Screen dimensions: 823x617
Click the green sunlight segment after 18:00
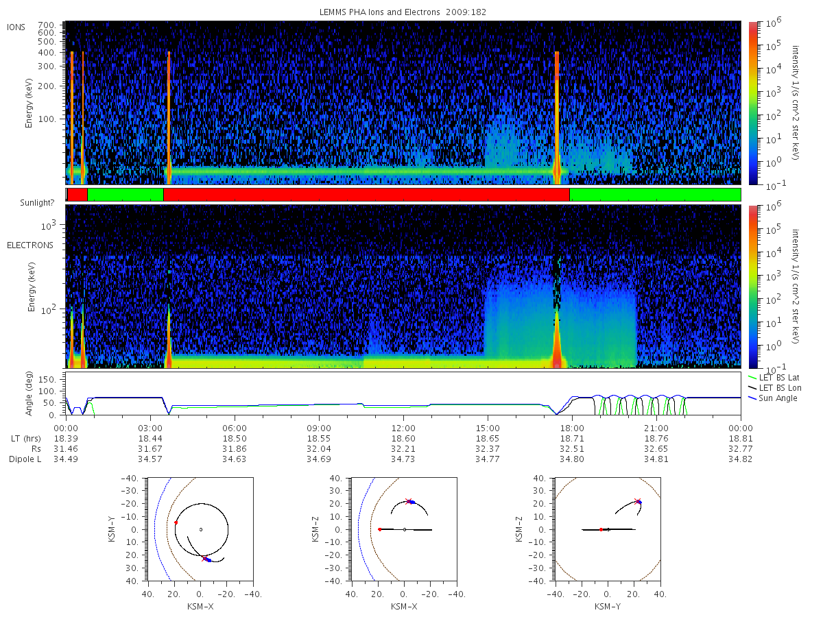[x=655, y=195]
